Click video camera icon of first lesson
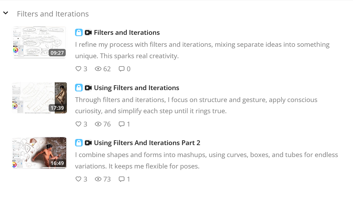 click(88, 32)
